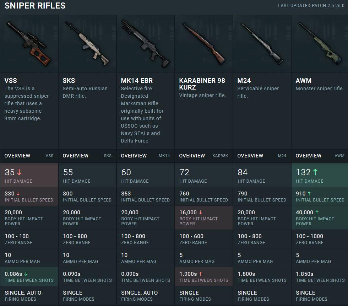This screenshot has width=348, height=306.
Task: Click the AWM zero range 100 - 1000
Action: click(x=309, y=236)
